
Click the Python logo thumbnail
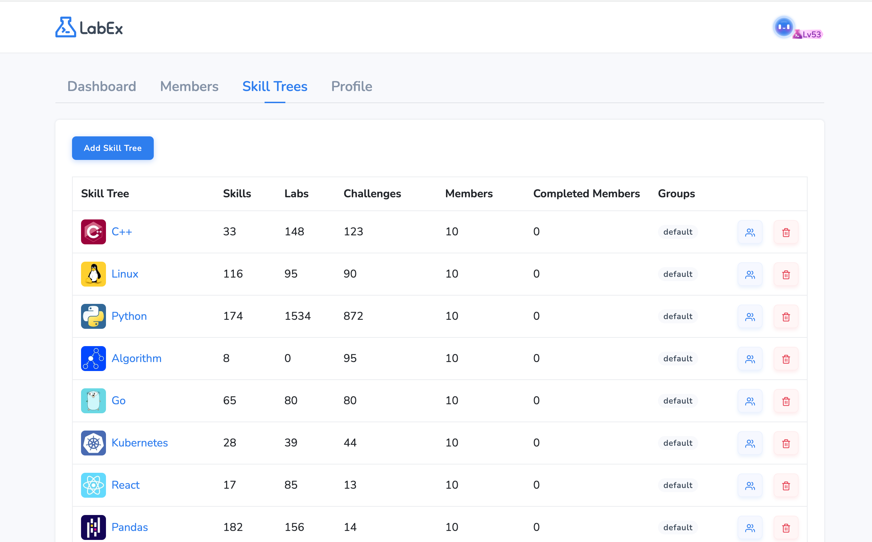[93, 316]
